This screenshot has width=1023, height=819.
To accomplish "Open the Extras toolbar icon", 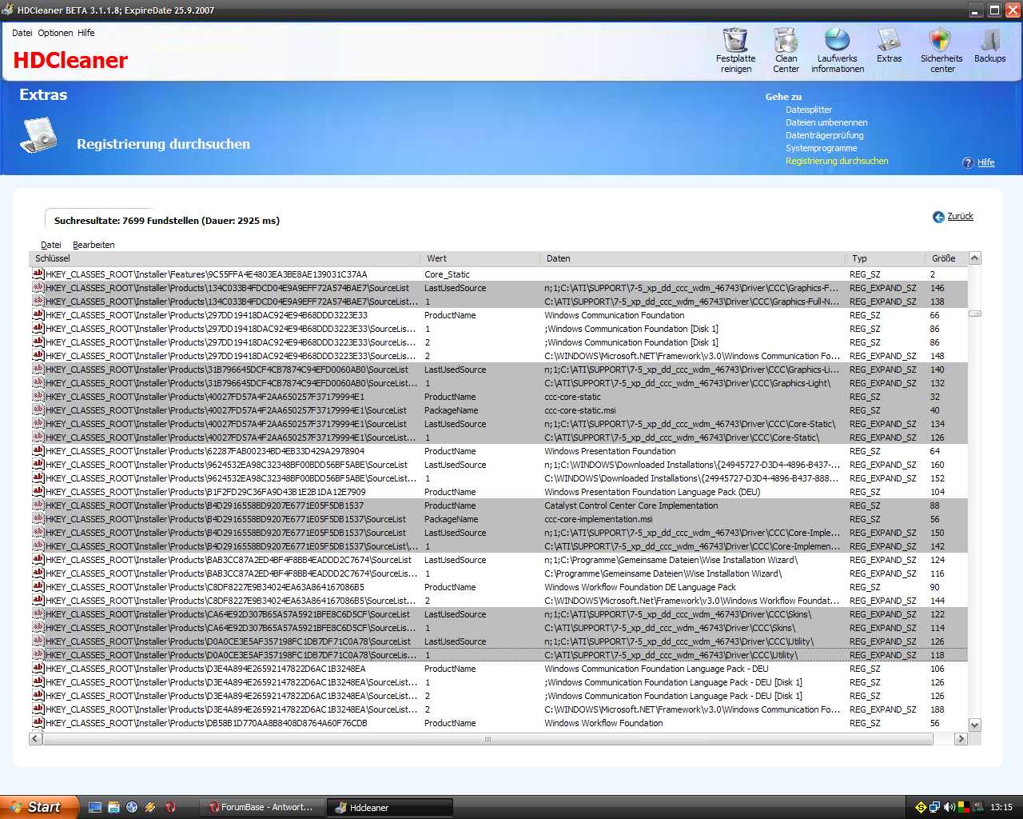I will [889, 46].
